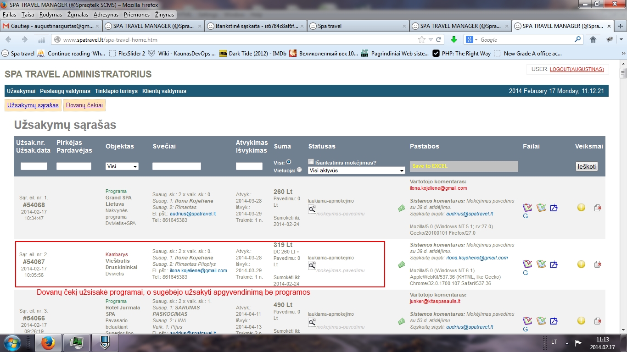Click the blue edit file icon for order #54067
Image resolution: width=627 pixels, height=352 pixels.
(x=554, y=264)
